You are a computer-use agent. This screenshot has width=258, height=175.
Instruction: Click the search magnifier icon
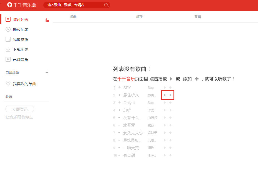[x=106, y=5]
